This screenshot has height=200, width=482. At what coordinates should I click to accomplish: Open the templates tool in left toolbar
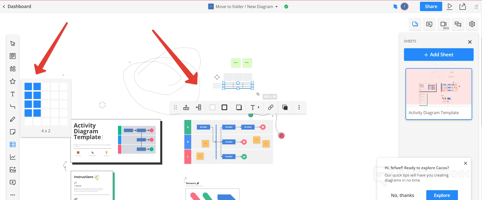(x=13, y=56)
